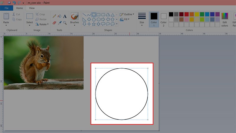This screenshot has height=133, width=236.
Task: Open the Size line thickness menu
Action: (142, 19)
